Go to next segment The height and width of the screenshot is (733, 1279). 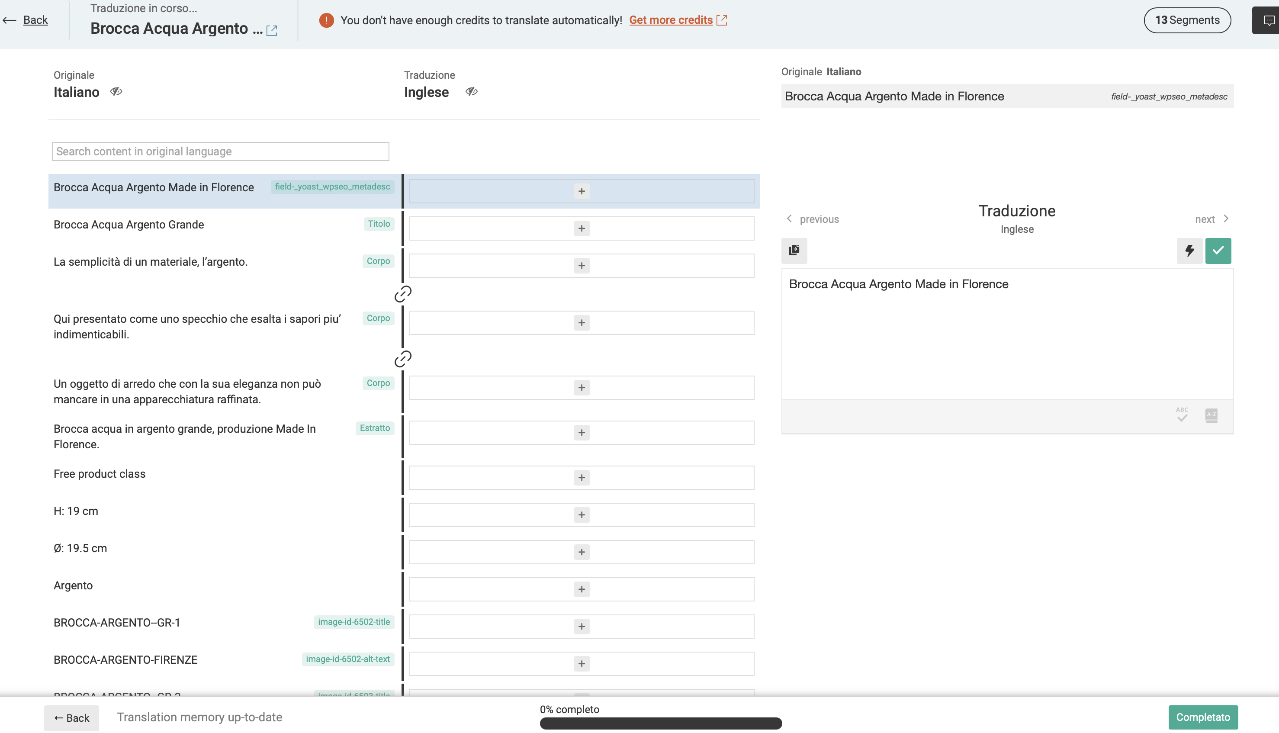[1212, 219]
